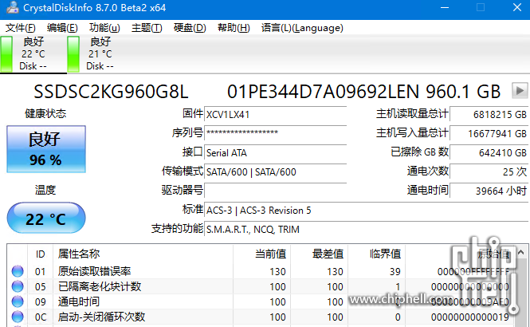
Task: Click the 健康状态 label
Action: [45, 113]
